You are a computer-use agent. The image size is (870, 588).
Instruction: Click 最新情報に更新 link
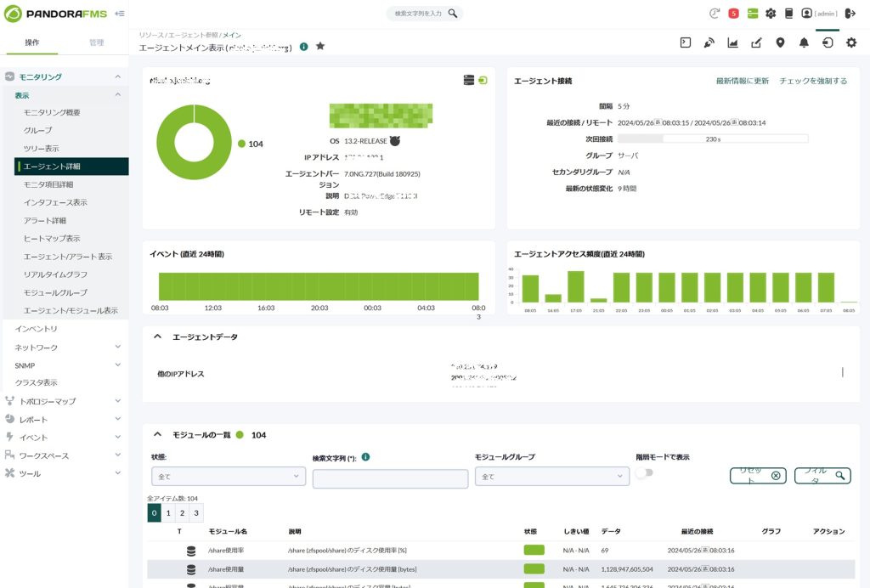[742, 81]
